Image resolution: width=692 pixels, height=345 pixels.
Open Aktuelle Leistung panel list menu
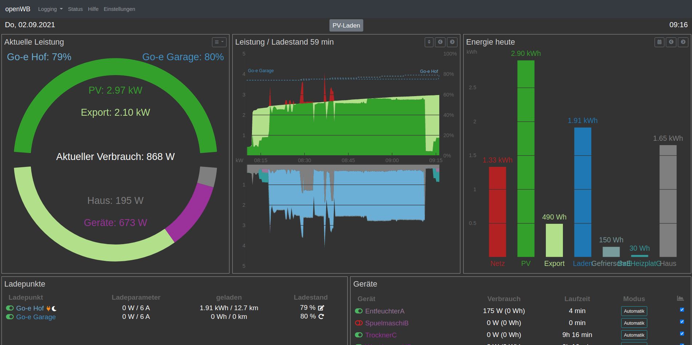[219, 42]
